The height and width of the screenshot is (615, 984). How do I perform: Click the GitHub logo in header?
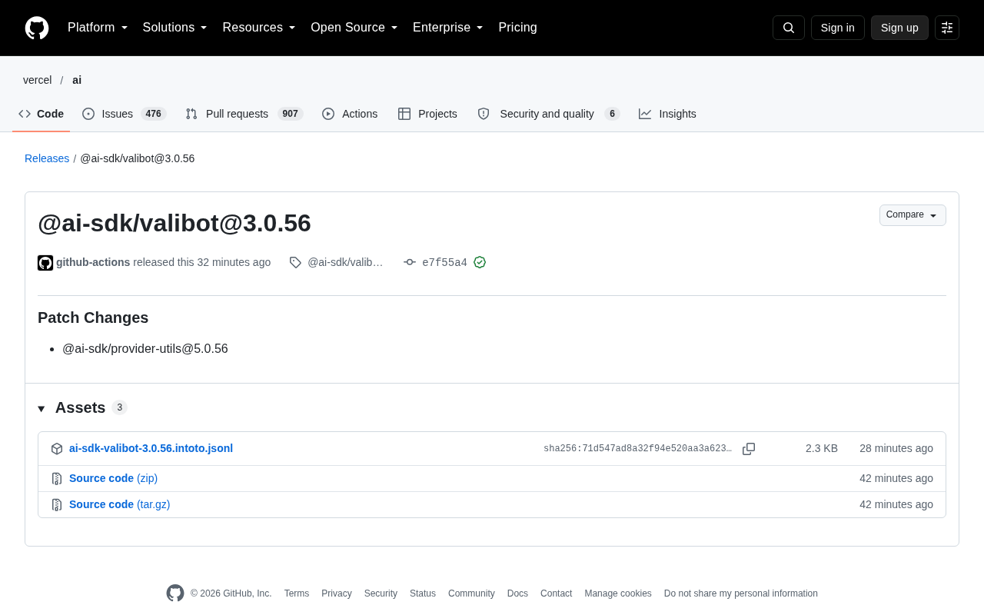click(37, 28)
